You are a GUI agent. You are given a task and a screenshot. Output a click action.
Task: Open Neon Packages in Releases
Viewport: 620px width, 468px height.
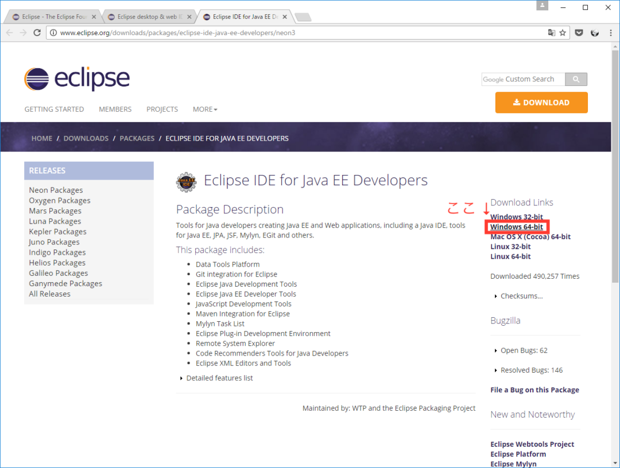(56, 190)
